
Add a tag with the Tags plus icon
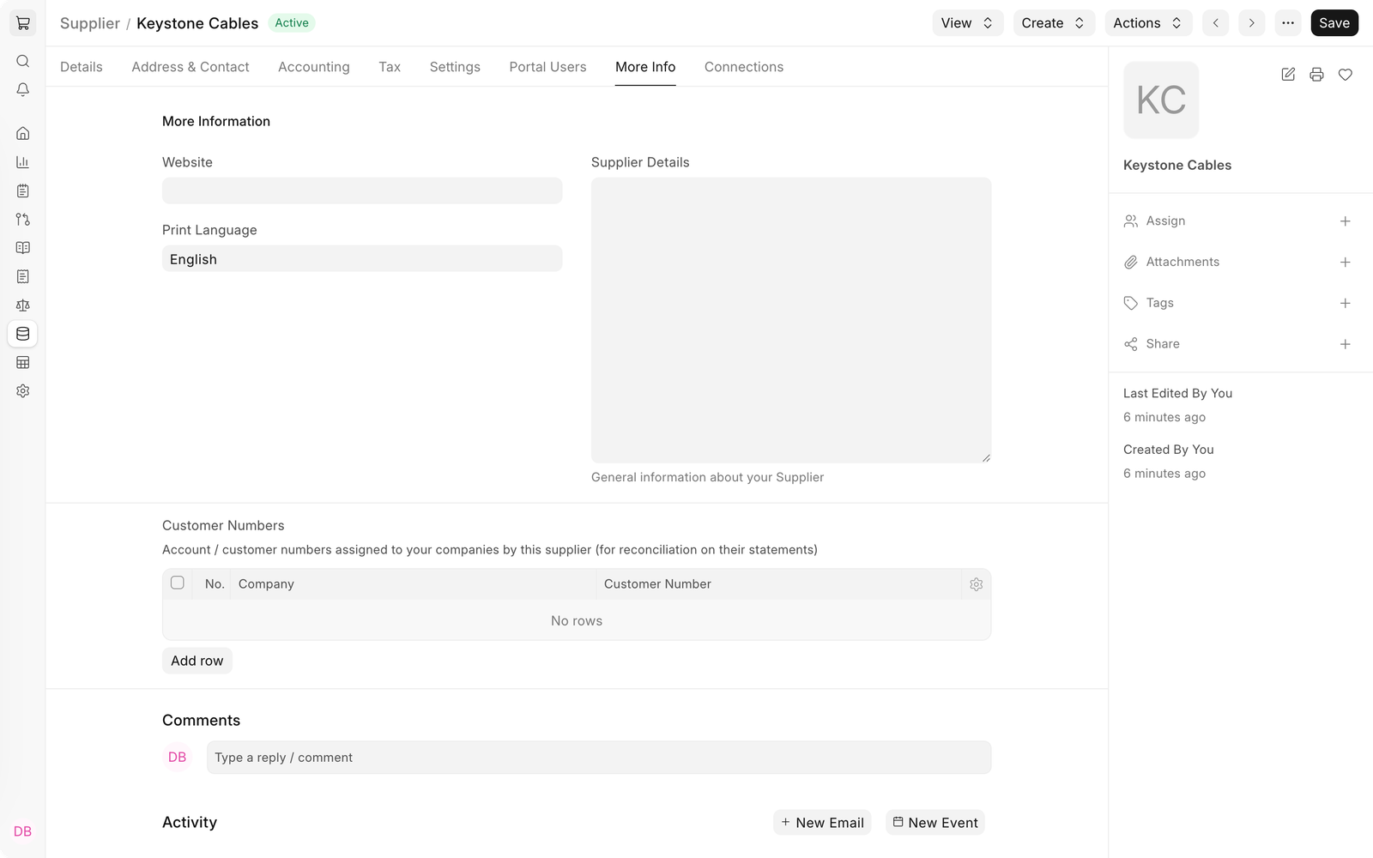coord(1346,304)
